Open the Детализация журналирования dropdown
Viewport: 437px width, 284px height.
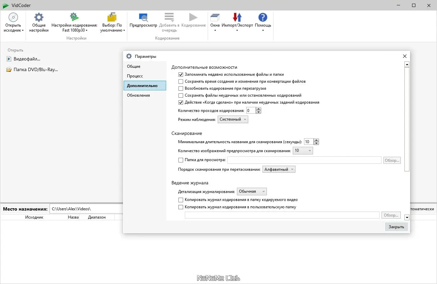pyautogui.click(x=252, y=192)
